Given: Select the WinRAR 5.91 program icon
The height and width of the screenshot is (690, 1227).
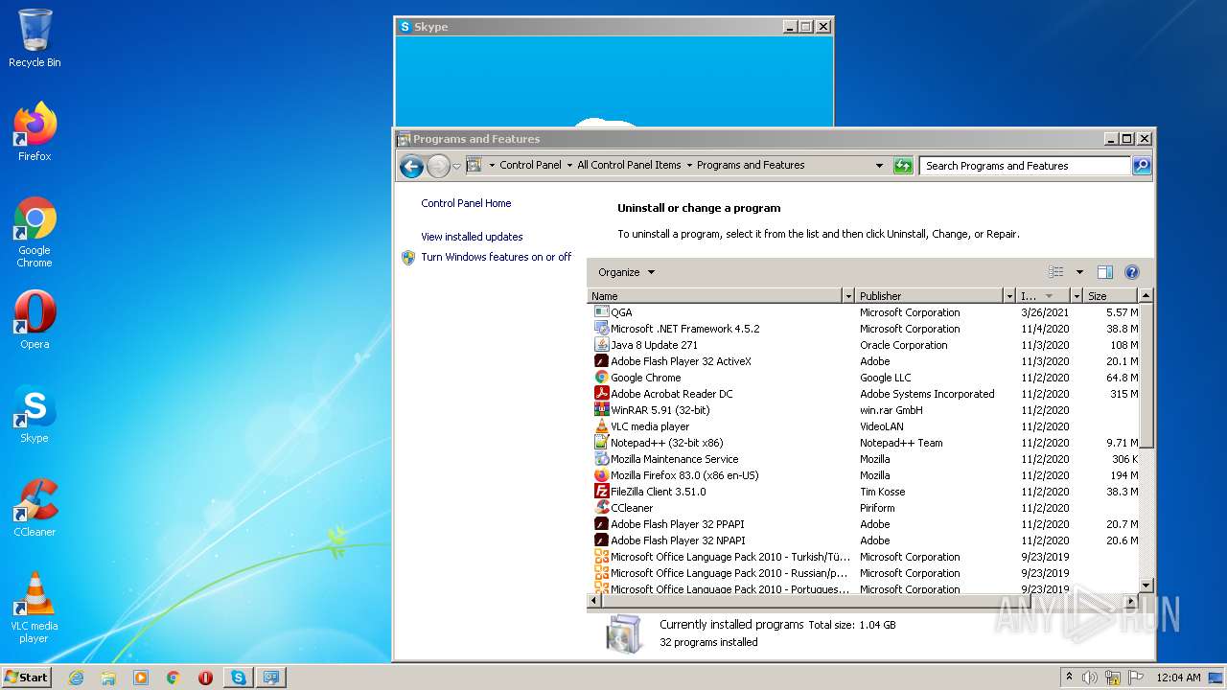Looking at the screenshot, I should tap(602, 410).
